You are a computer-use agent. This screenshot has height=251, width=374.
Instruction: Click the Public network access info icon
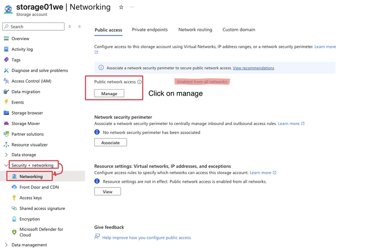point(139,82)
